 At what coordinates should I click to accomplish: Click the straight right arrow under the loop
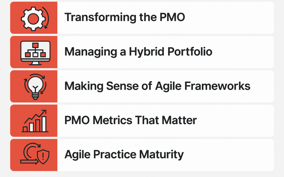[29, 162]
